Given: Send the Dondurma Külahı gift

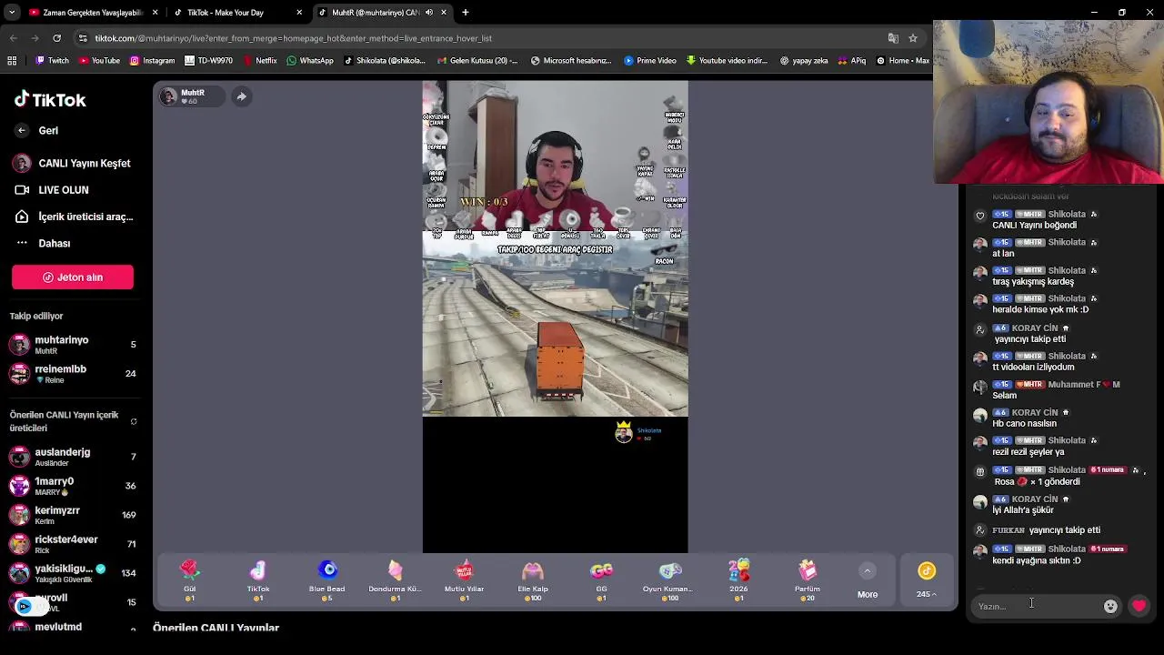Looking at the screenshot, I should (395, 579).
